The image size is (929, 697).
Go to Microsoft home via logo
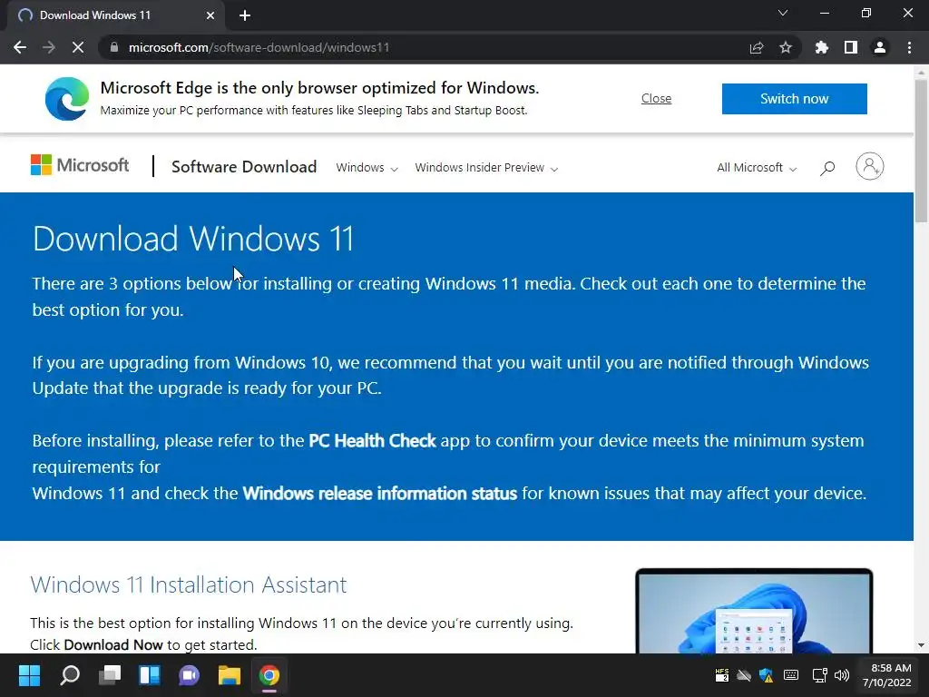coord(80,165)
